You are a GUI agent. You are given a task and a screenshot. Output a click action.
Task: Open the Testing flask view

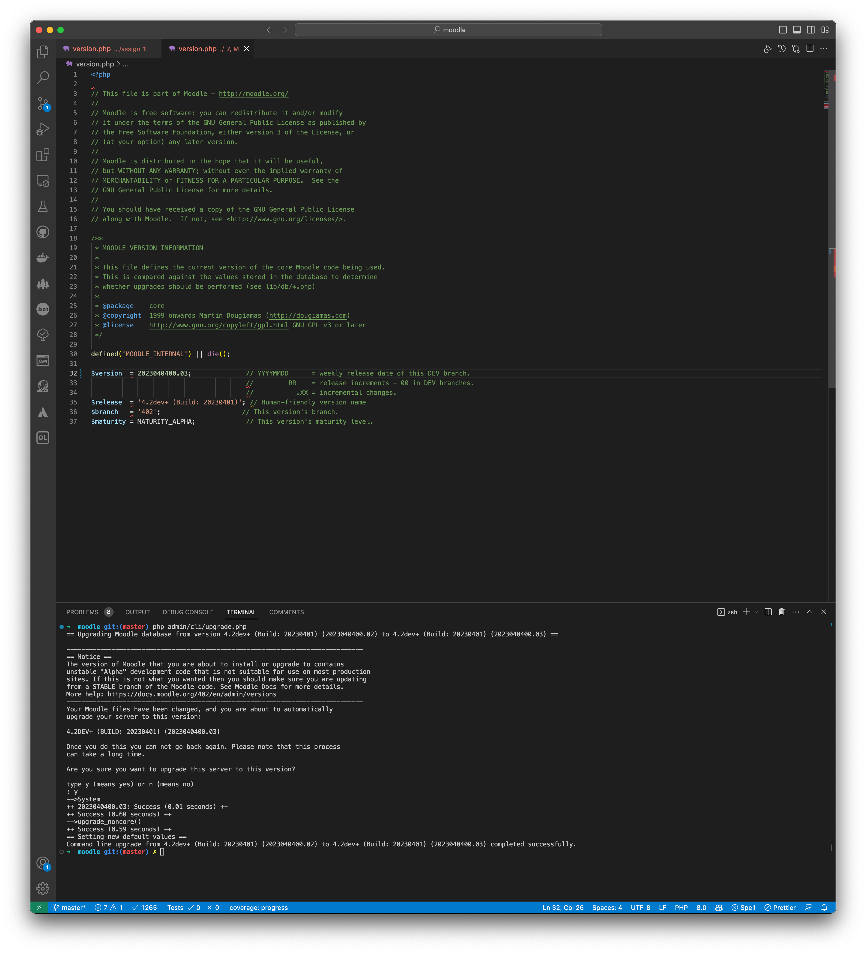43,206
